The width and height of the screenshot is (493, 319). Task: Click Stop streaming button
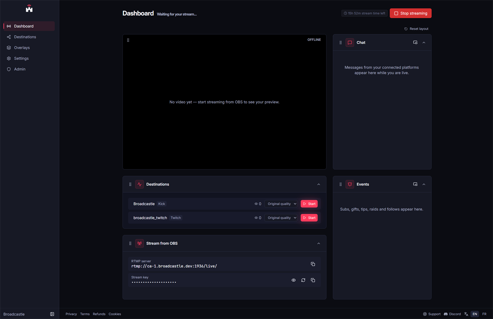coord(411,13)
